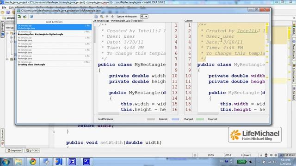The width and height of the screenshot is (296, 166).
Task: Click line number 13 in Current pane
Action: (188, 93)
